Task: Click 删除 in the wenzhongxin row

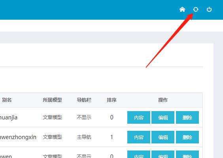Action: pos(187,137)
